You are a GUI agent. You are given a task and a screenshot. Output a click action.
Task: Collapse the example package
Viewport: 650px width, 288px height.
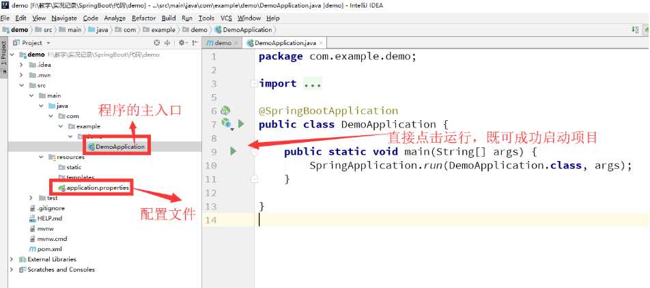[x=61, y=126]
